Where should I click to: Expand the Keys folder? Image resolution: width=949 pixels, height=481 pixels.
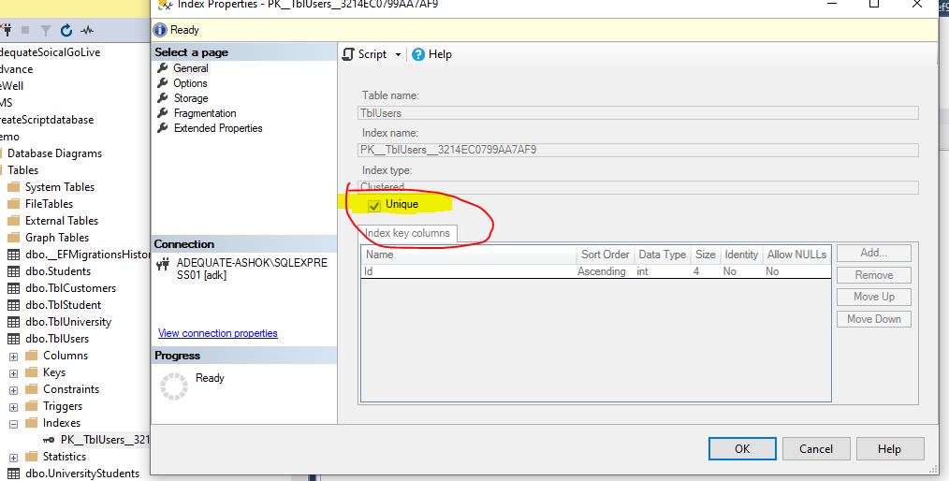13,373
